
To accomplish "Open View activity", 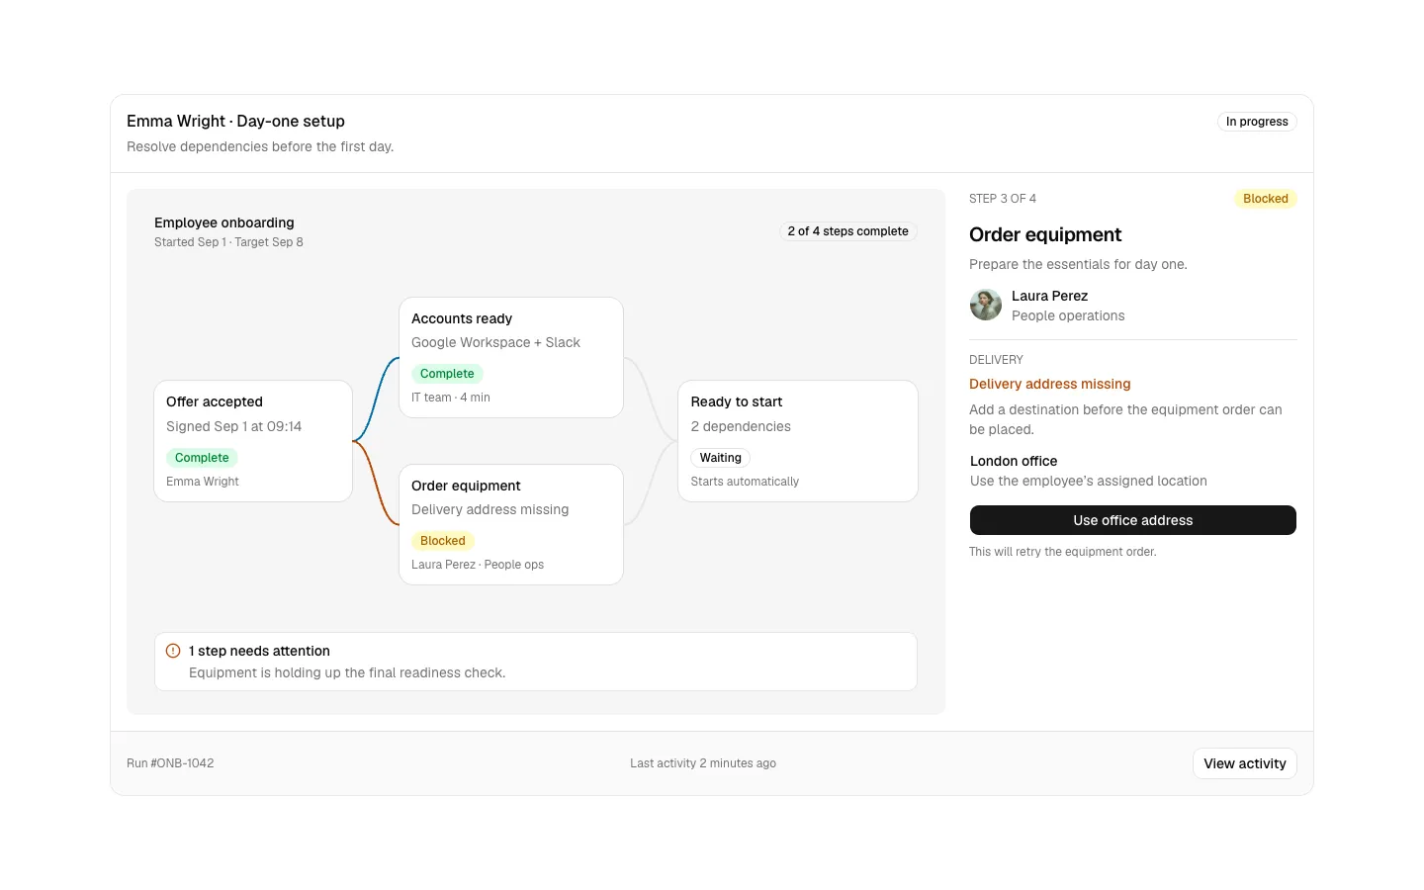I will tap(1245, 763).
